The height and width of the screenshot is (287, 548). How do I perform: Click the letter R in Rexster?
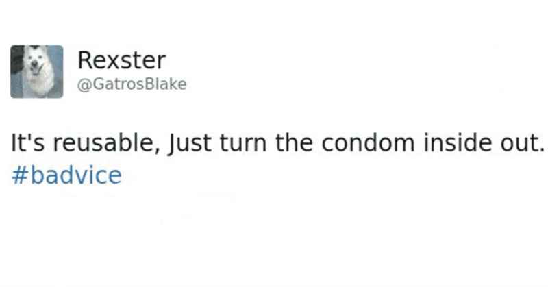(x=86, y=60)
